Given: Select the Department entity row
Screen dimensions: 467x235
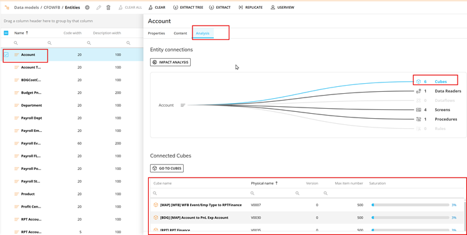Looking at the screenshot, I should pyautogui.click(x=71, y=106).
